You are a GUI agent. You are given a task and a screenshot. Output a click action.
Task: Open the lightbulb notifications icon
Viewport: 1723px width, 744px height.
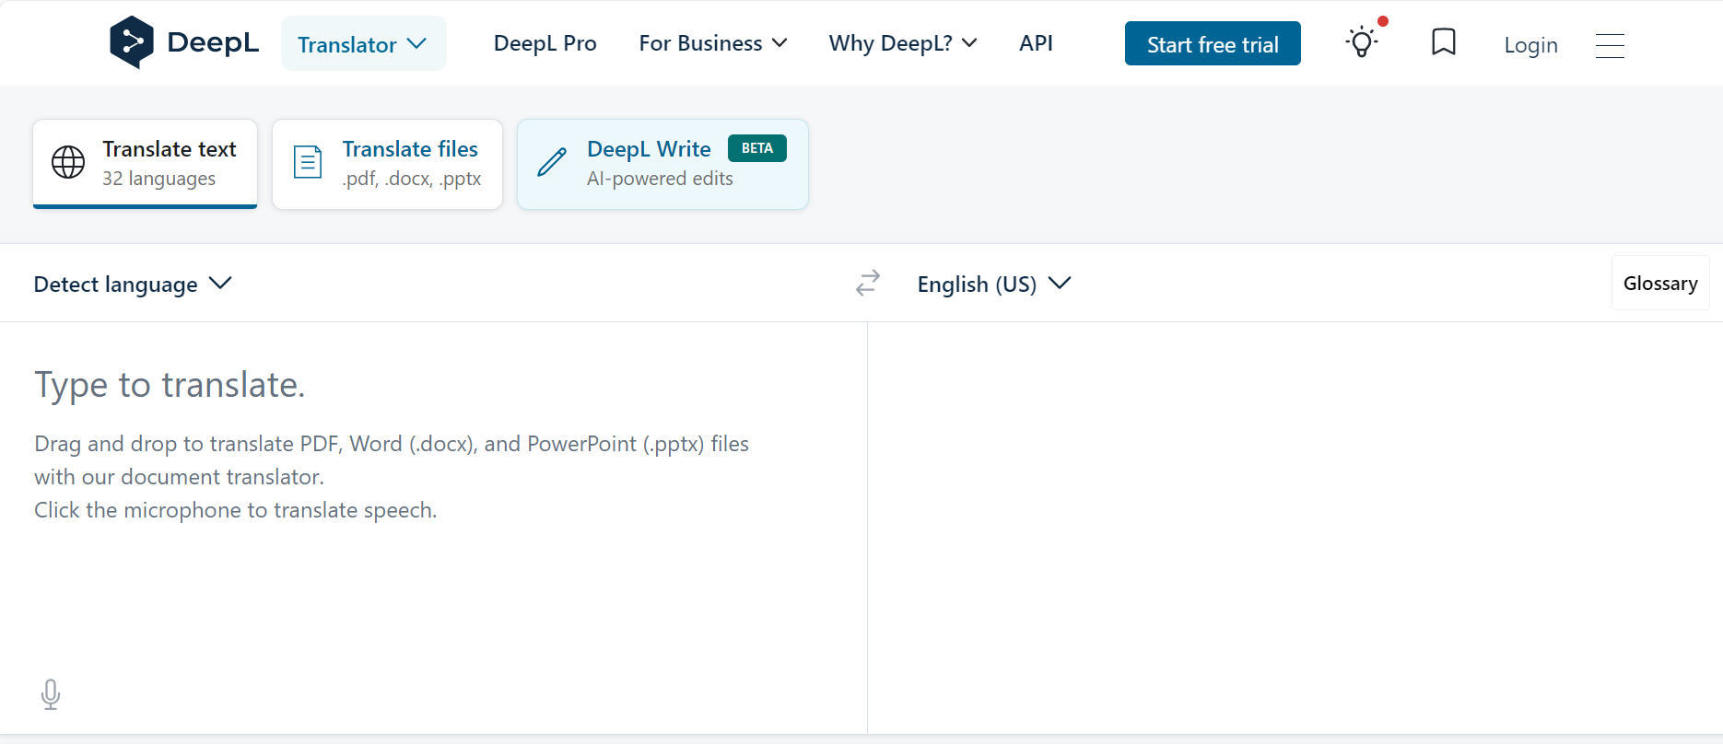[1361, 42]
